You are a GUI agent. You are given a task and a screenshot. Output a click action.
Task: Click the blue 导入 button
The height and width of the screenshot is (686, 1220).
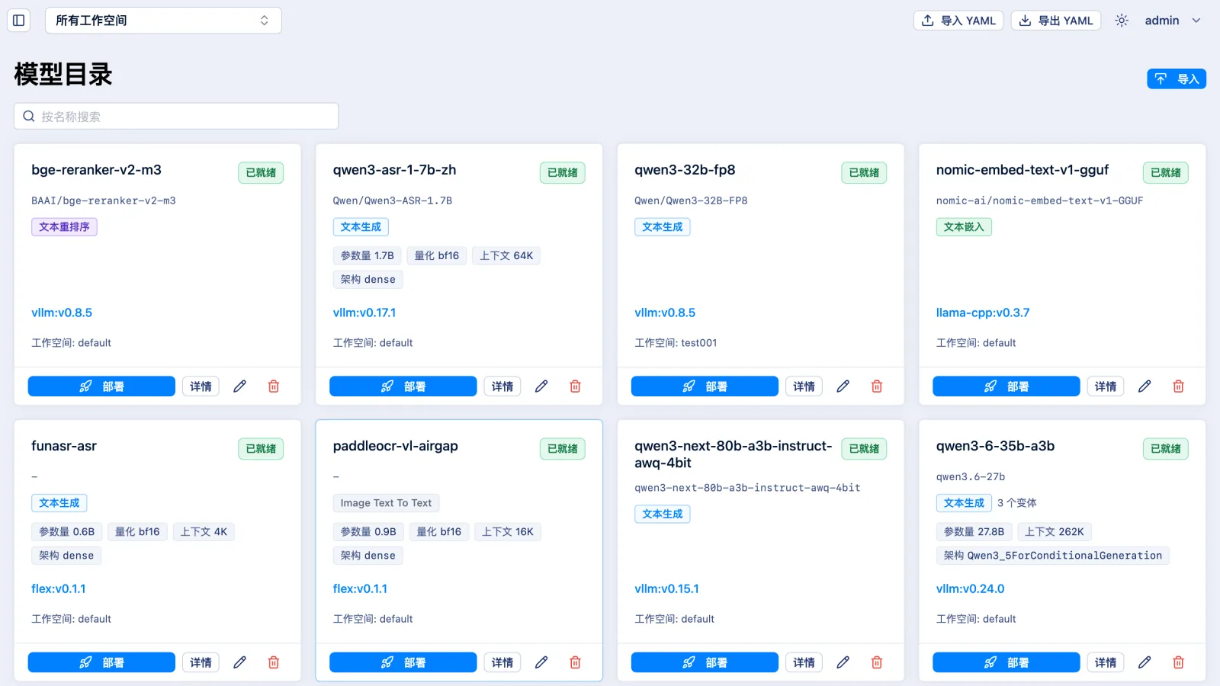1177,79
